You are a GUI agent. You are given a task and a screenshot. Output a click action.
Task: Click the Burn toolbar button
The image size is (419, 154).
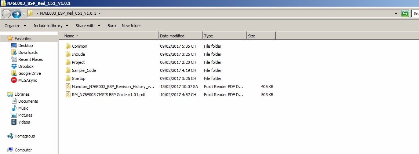pyautogui.click(x=112, y=26)
